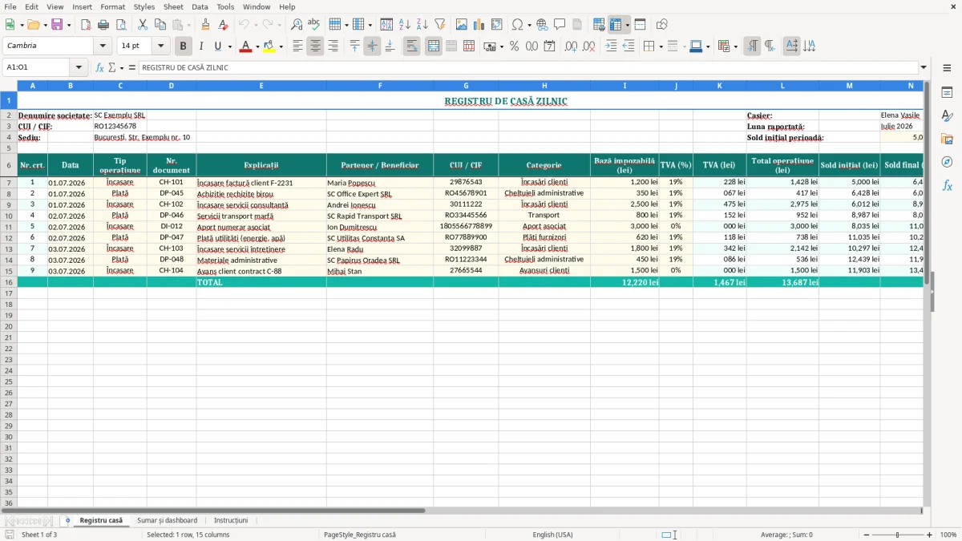Apply the red font color swatch
This screenshot has height=541, width=962.
[245, 46]
